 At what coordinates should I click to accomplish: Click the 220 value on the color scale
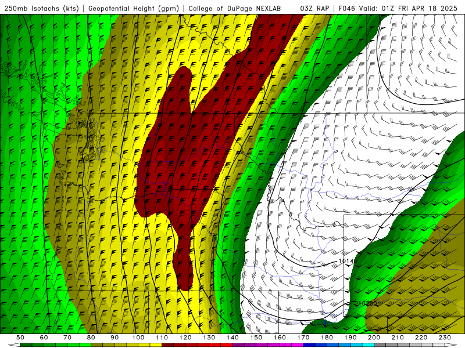point(422,338)
